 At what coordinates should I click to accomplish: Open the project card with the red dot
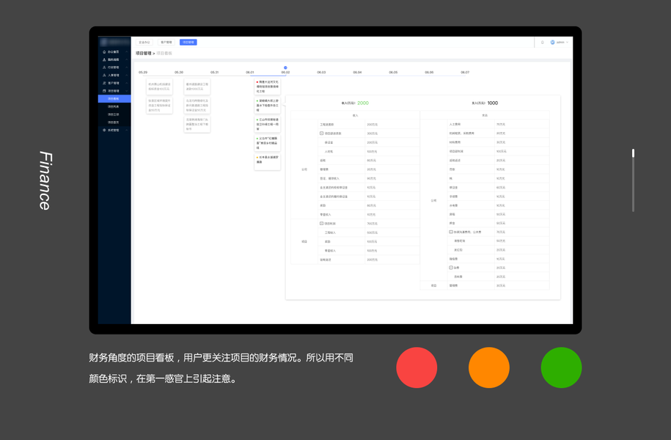(268, 87)
